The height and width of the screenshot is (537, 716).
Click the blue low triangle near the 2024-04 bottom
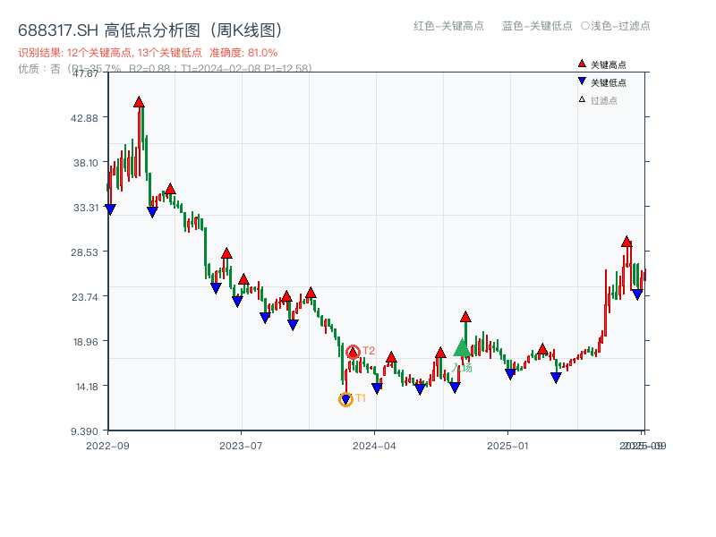coord(378,388)
